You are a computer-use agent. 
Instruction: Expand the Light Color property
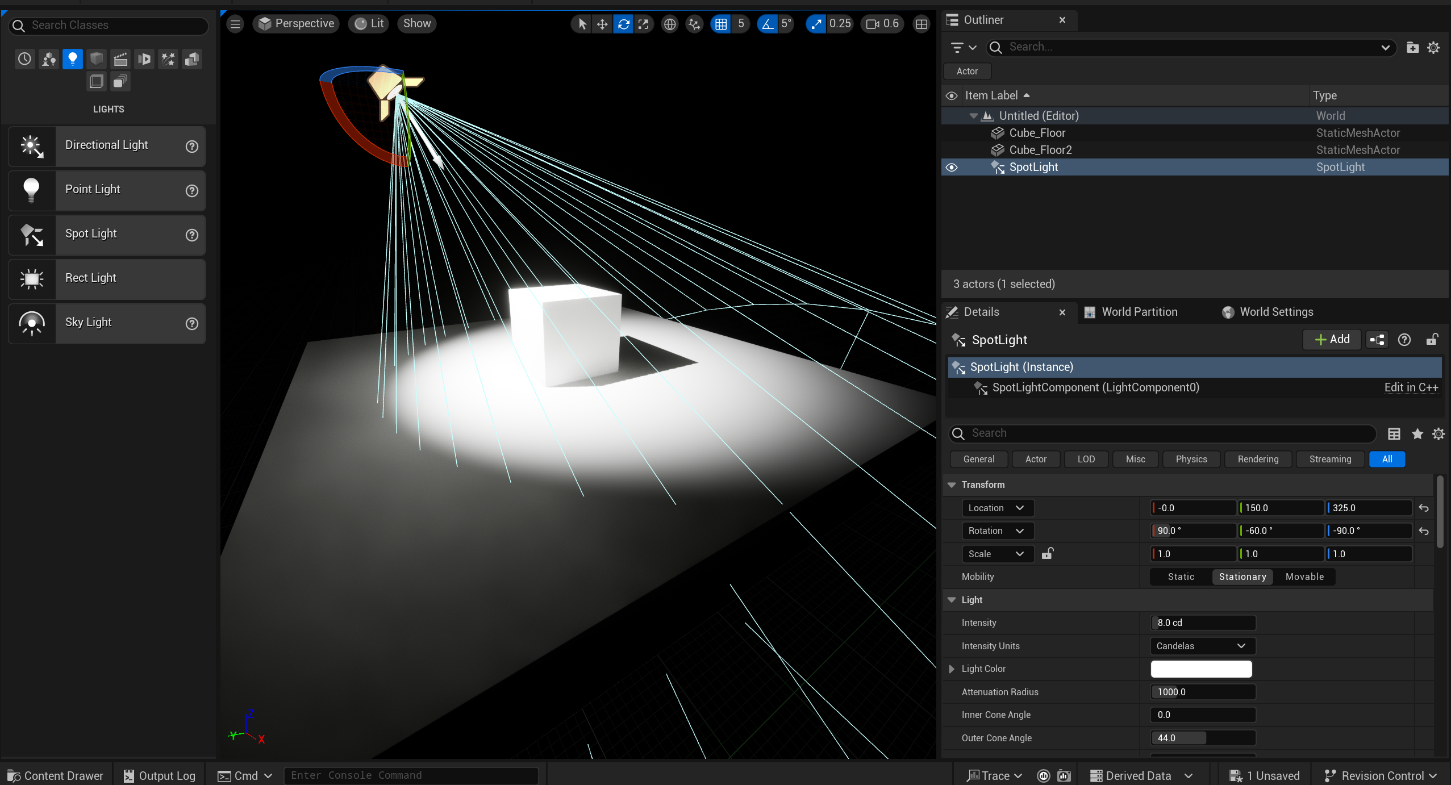point(952,669)
